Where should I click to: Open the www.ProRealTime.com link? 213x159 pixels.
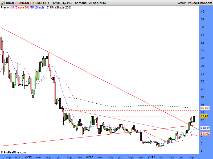pos(195,3)
